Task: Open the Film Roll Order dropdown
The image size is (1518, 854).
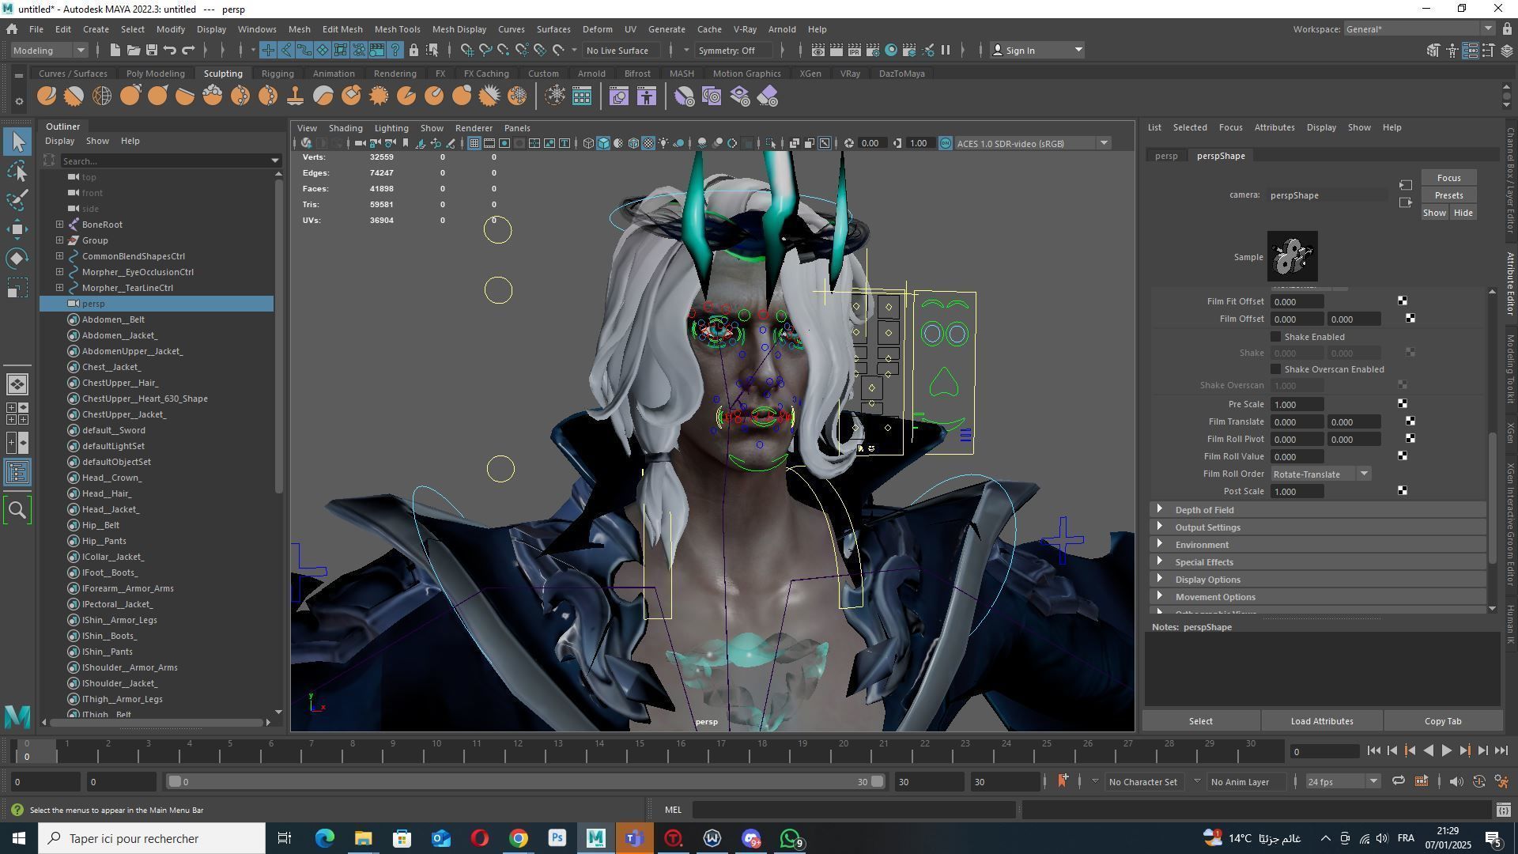Action: coord(1320,474)
